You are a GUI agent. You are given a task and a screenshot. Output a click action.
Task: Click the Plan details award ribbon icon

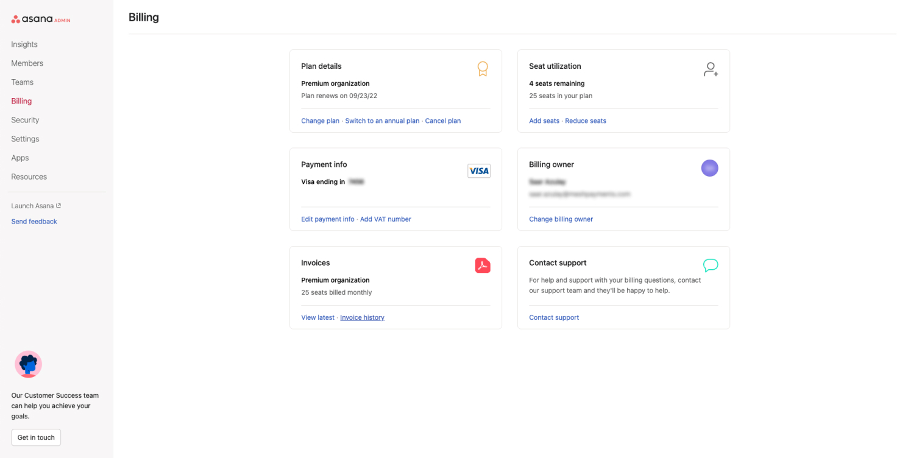click(x=482, y=69)
